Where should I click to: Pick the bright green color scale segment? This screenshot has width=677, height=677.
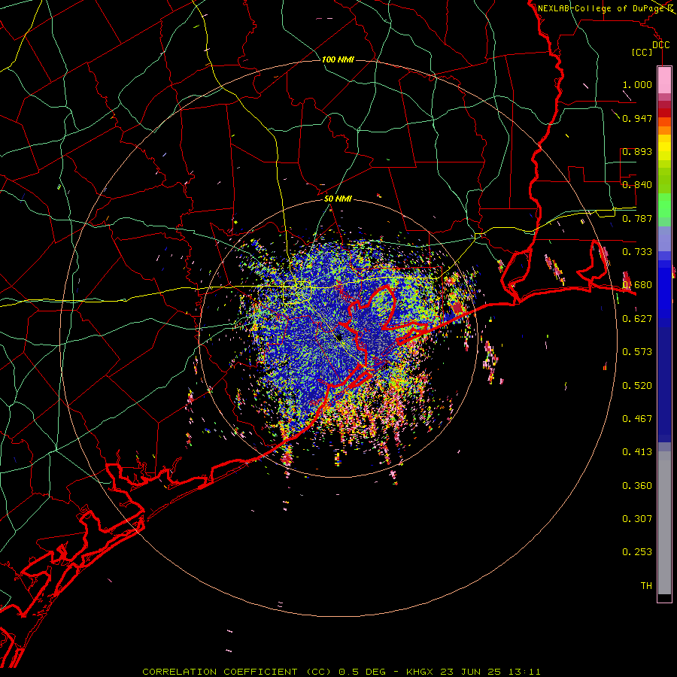pos(664,205)
